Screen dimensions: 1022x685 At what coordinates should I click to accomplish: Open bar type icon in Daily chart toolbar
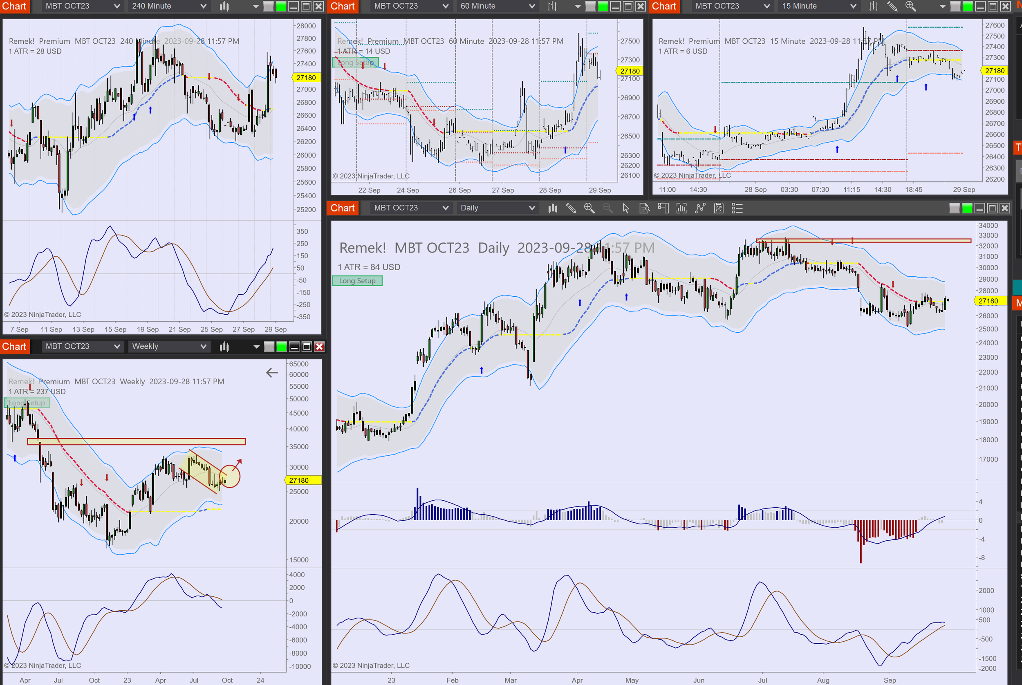tap(553, 208)
